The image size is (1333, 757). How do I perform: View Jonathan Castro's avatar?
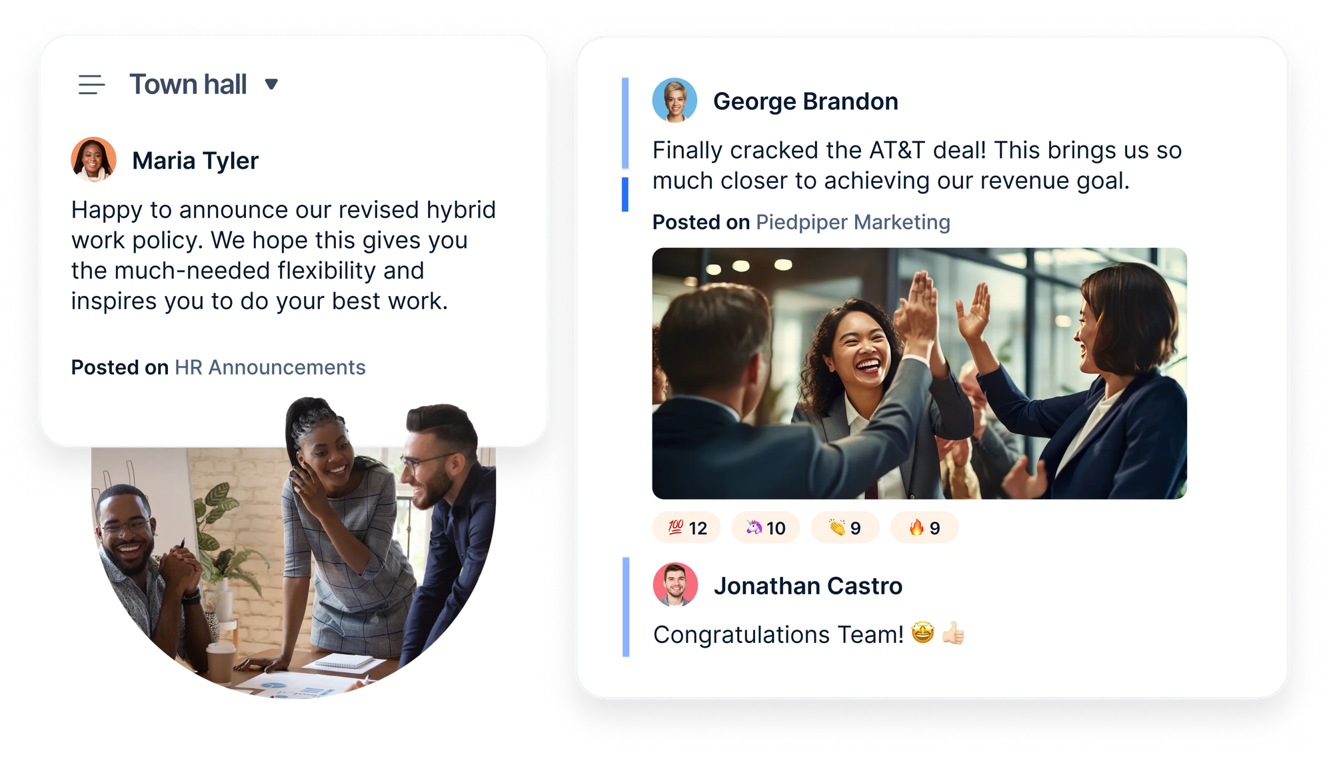click(x=675, y=585)
